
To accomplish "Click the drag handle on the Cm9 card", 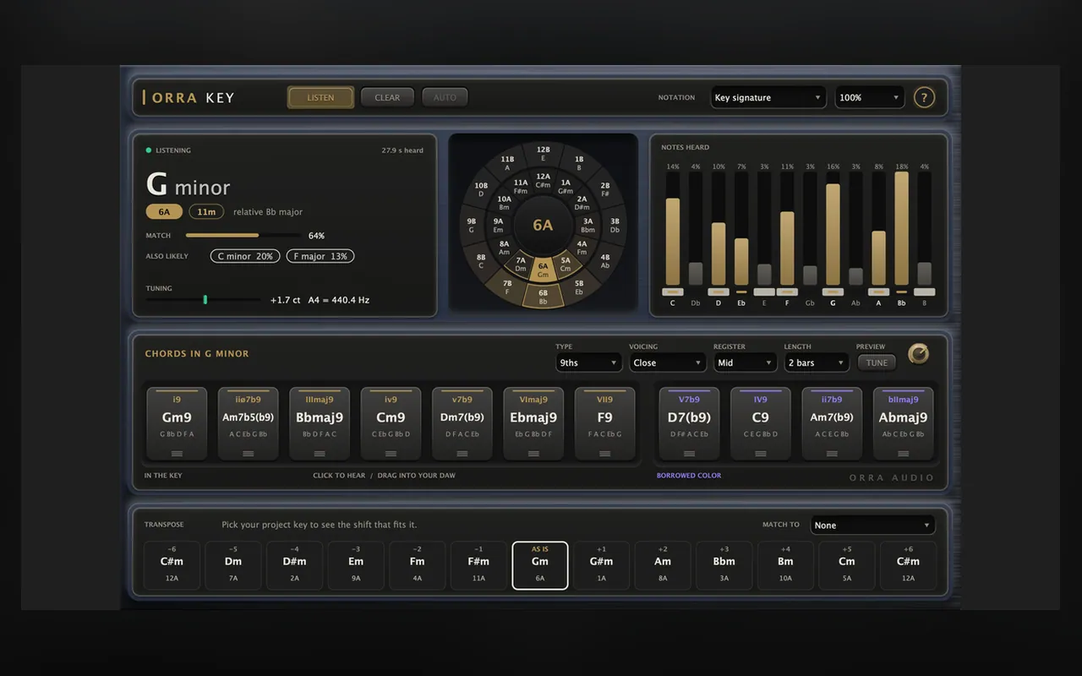I will point(391,454).
